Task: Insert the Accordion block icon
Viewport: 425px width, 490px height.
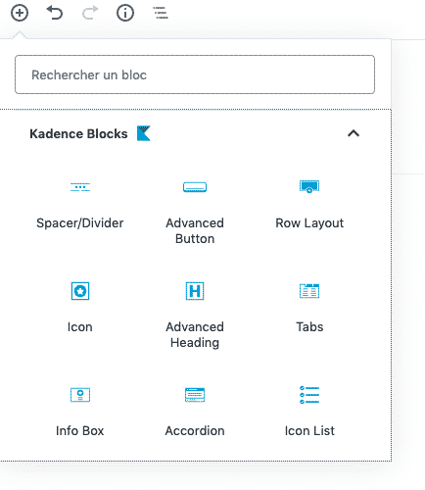Action: [195, 395]
